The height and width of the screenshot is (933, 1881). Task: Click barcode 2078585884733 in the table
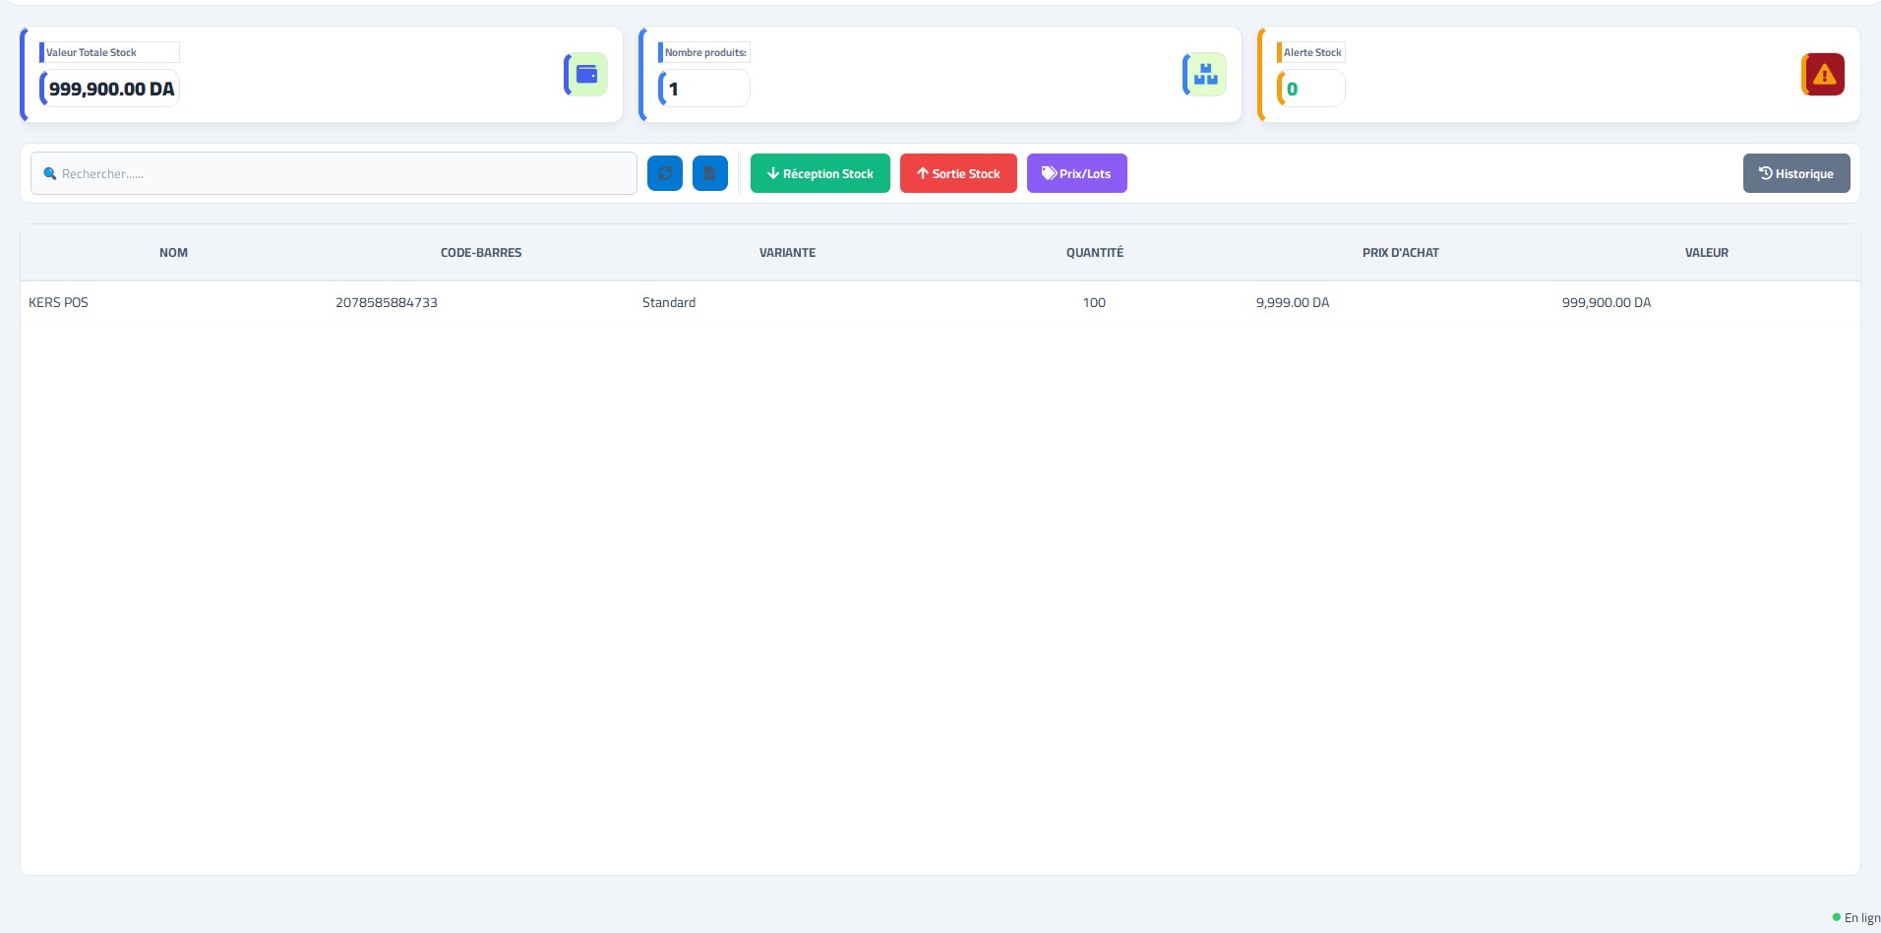(387, 303)
